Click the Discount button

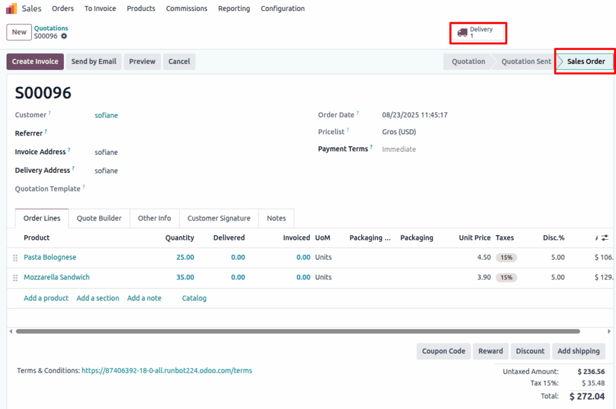(x=530, y=351)
